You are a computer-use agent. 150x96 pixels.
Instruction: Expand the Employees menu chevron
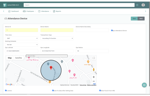click(x=35, y=11)
